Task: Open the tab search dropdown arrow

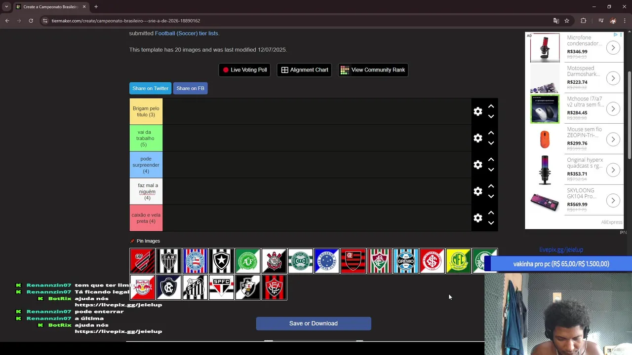Action: (x=6, y=7)
